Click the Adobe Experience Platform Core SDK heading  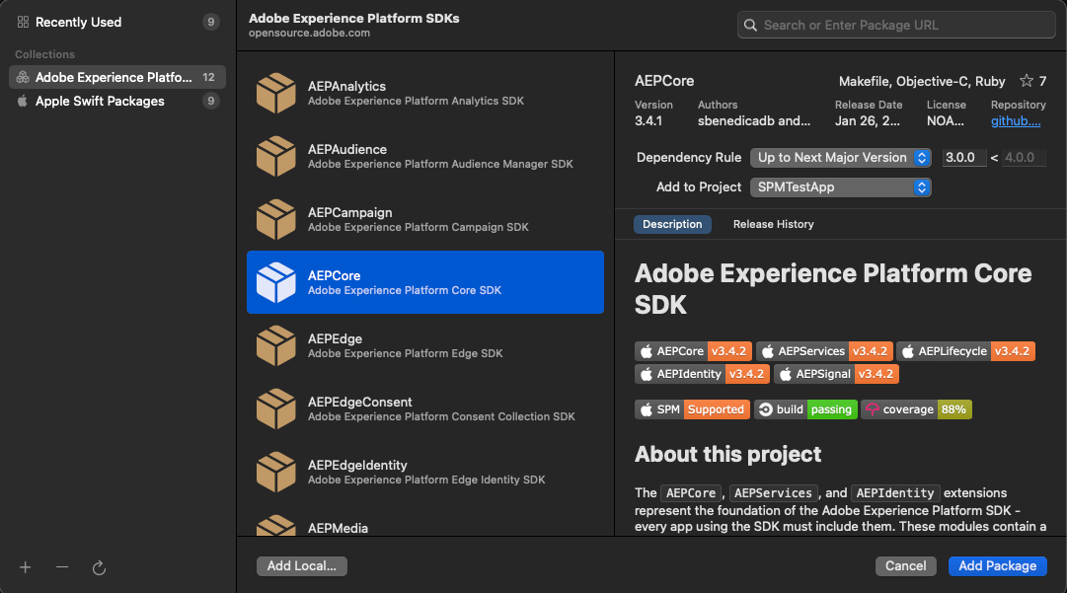pos(834,289)
